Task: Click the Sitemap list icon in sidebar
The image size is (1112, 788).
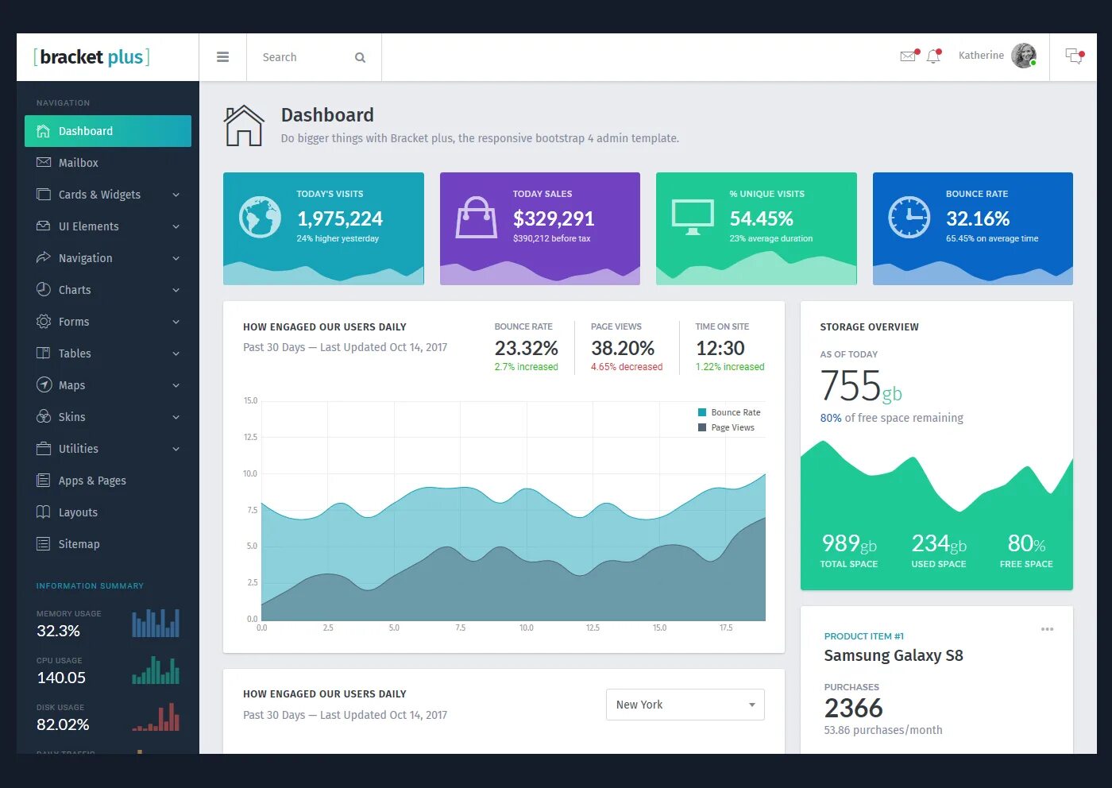Action: pos(44,543)
